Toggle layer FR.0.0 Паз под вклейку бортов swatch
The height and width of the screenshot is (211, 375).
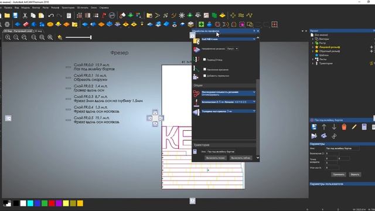69,67
